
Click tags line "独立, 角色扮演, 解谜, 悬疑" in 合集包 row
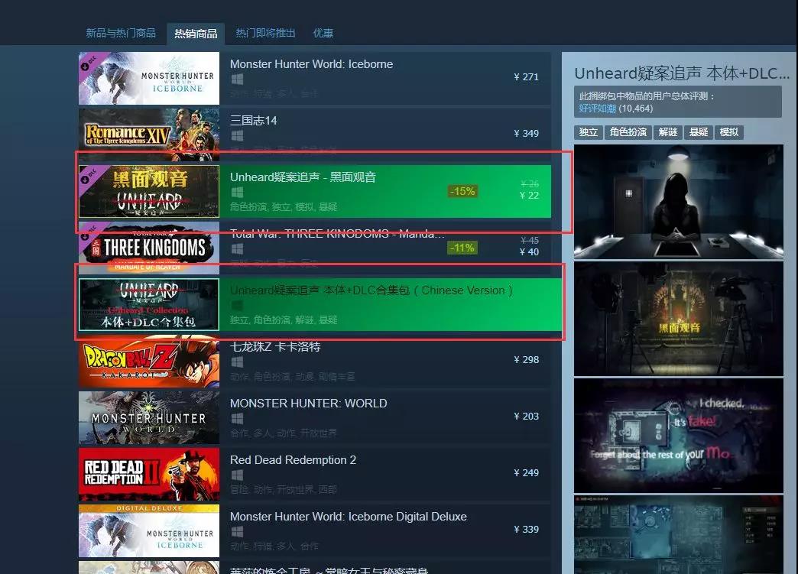[x=284, y=319]
